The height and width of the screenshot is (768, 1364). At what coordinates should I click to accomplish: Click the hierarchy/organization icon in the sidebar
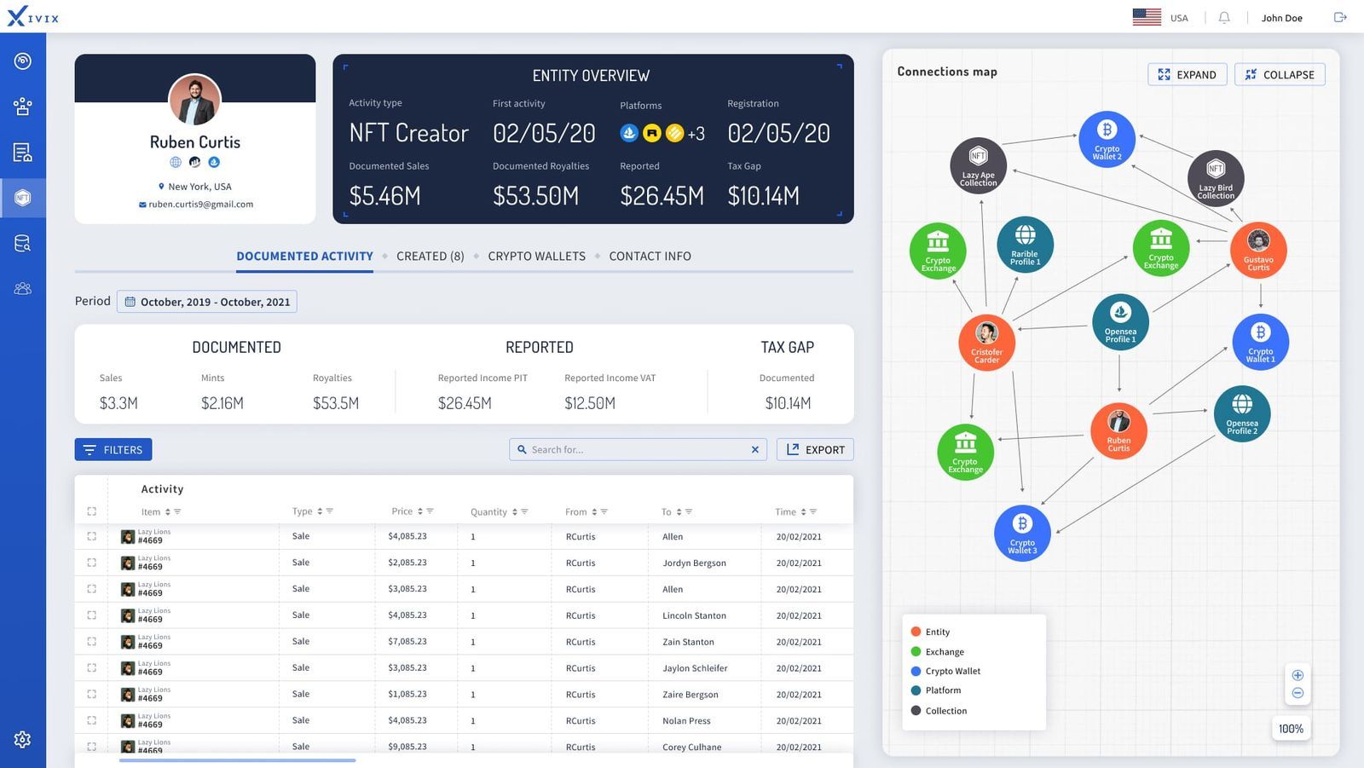click(x=23, y=106)
